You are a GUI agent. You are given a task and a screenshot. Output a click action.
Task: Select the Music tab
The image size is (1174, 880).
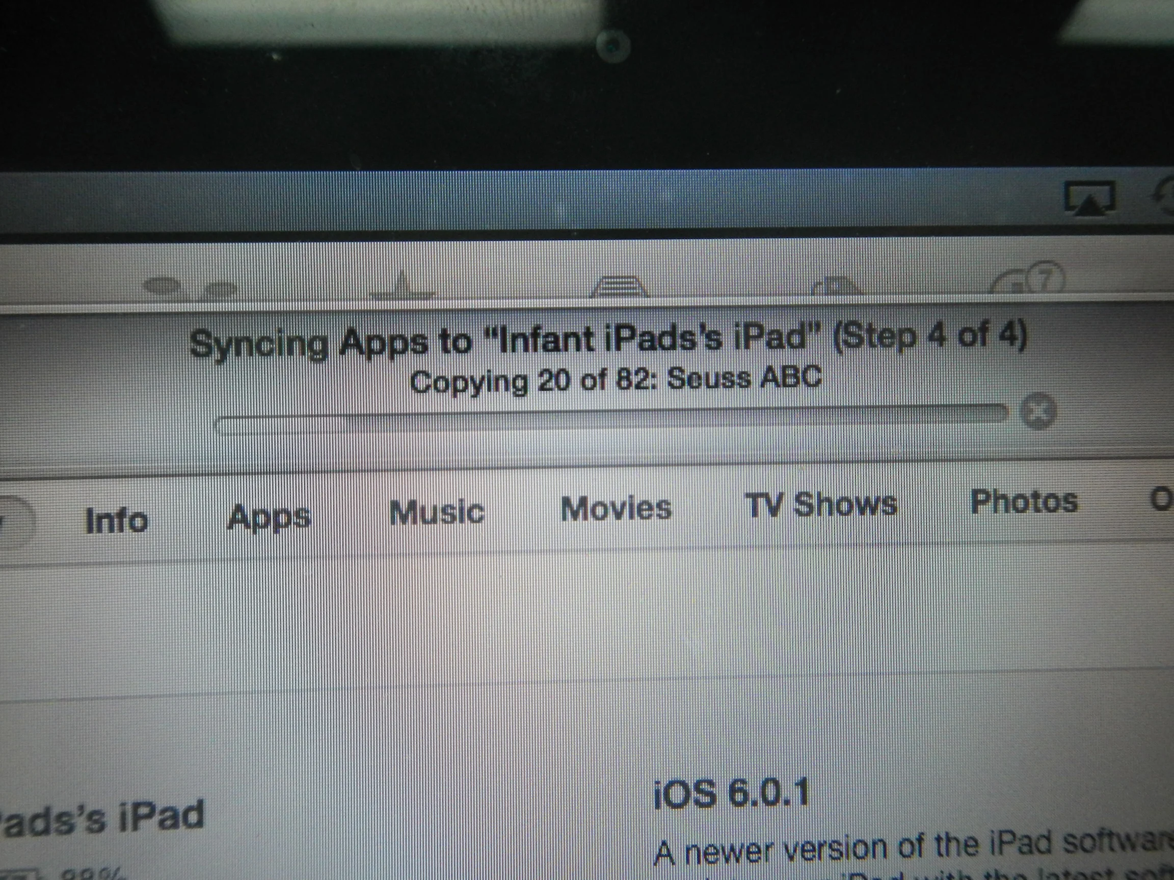[x=436, y=512]
